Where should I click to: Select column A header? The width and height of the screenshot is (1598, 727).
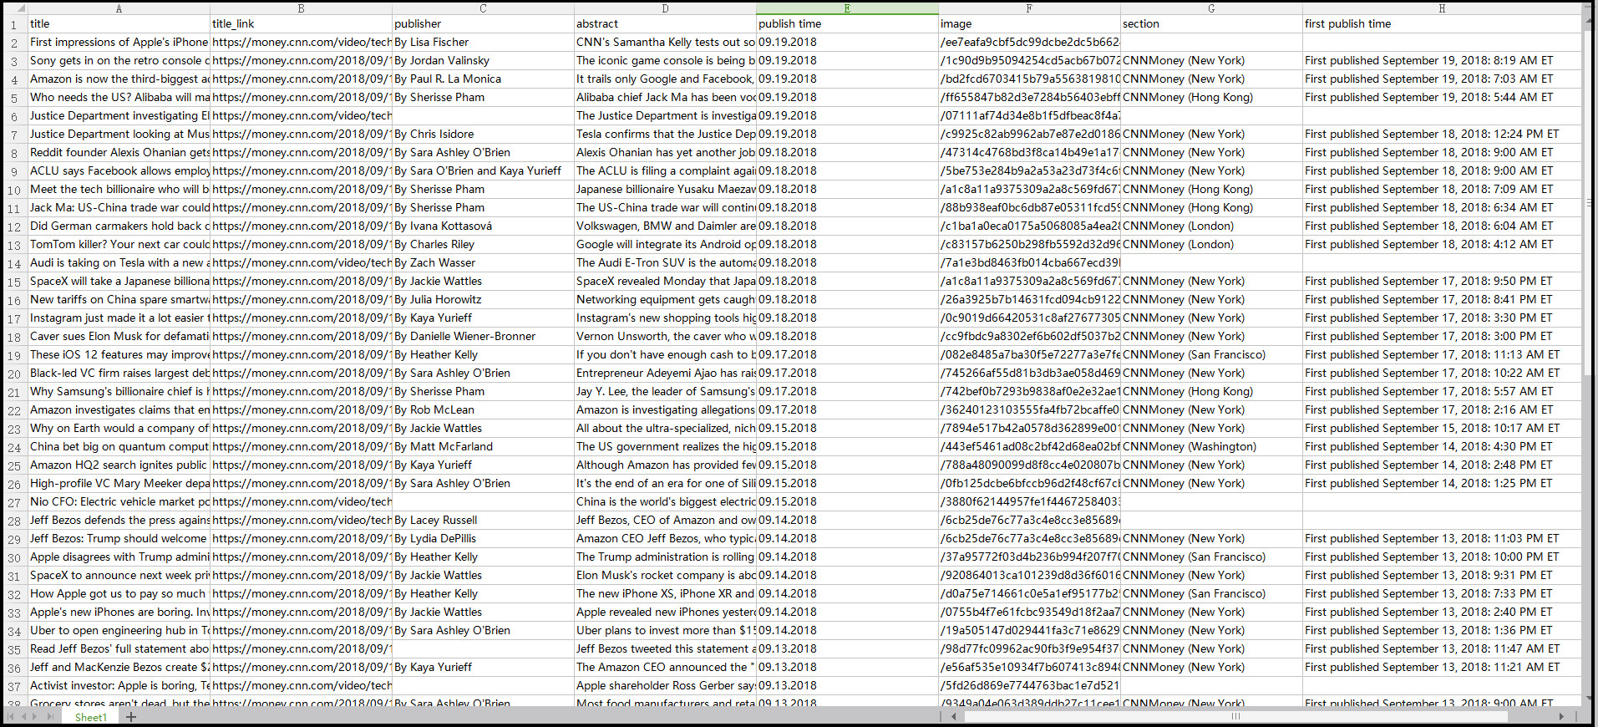[x=119, y=8]
